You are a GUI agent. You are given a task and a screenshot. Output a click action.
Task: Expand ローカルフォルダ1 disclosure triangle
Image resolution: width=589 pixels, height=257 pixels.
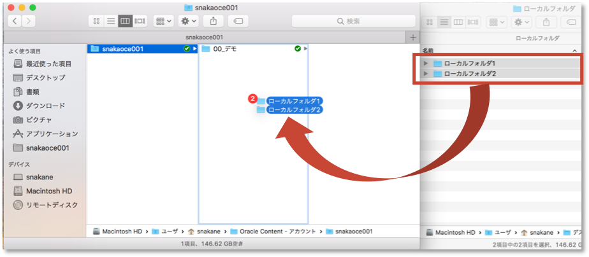pos(426,64)
